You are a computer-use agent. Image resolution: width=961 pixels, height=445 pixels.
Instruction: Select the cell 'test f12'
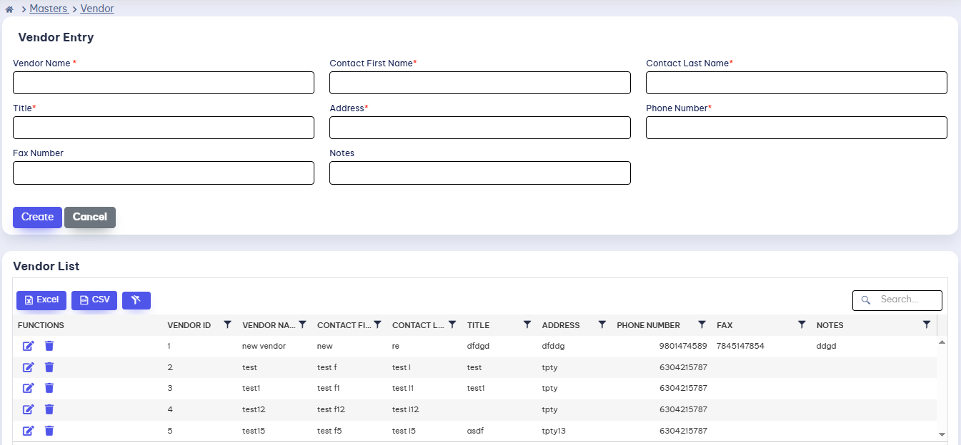(331, 409)
